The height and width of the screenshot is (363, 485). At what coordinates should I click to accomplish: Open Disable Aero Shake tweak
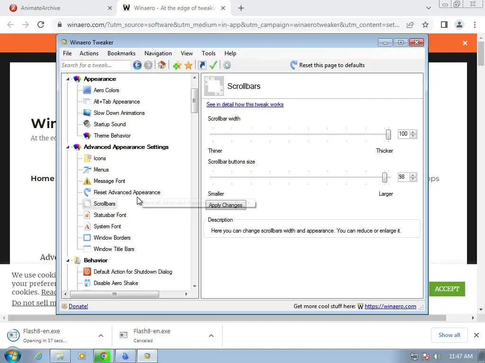click(116, 283)
